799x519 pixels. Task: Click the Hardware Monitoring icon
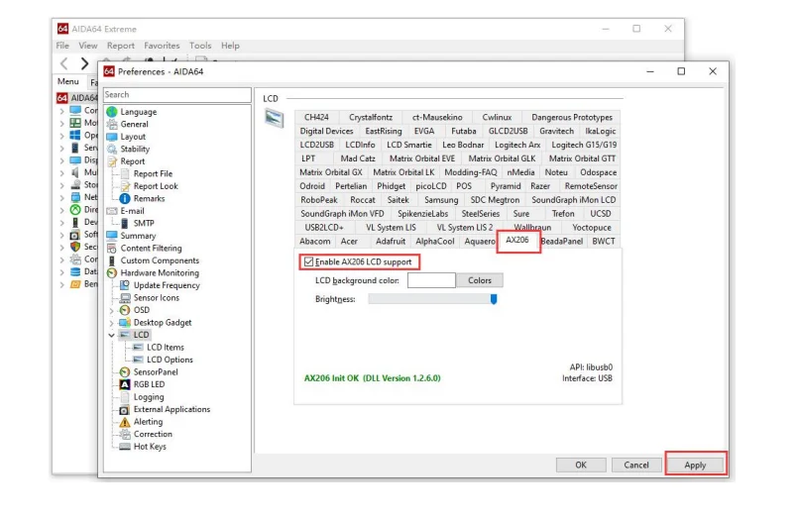point(112,273)
